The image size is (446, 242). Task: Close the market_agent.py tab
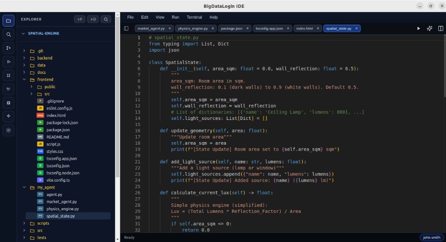[170, 28]
